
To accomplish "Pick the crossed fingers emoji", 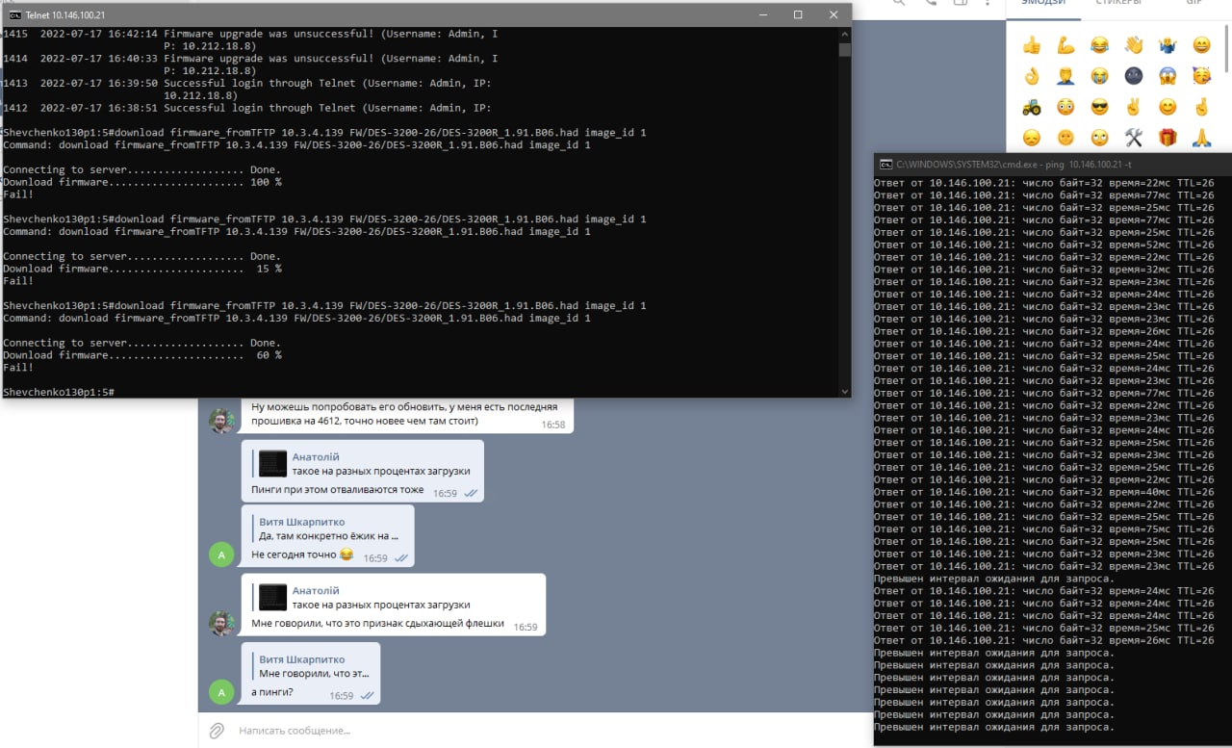I will point(1201,107).
